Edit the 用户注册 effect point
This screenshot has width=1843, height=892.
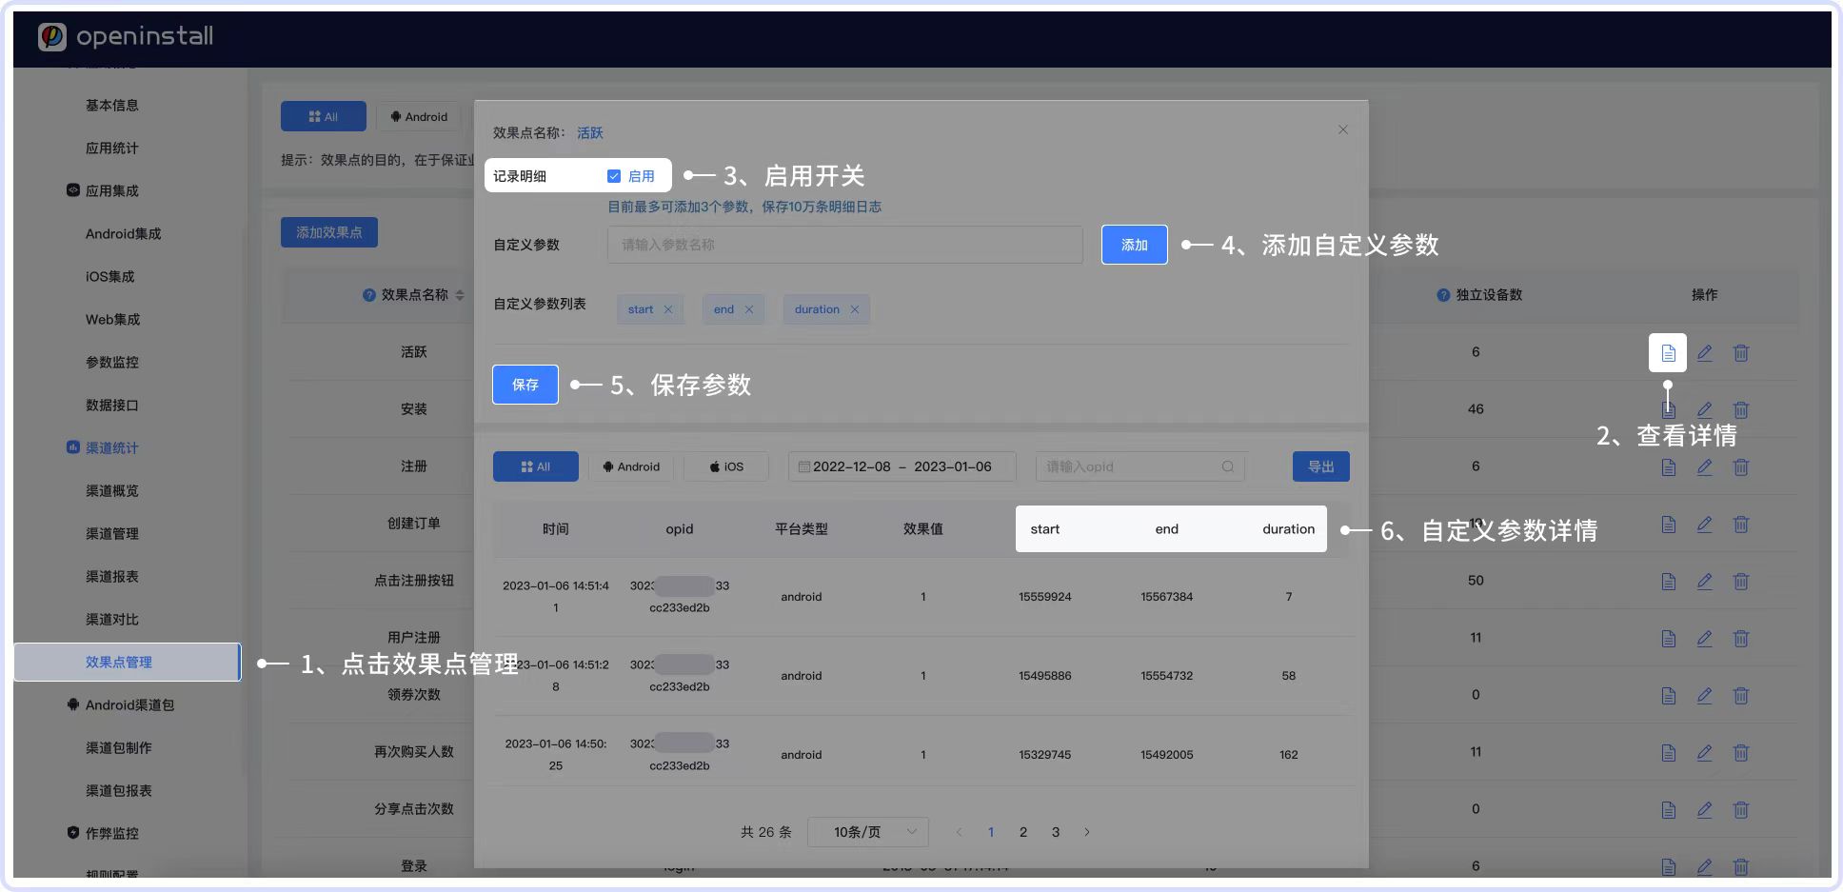[x=1704, y=639]
